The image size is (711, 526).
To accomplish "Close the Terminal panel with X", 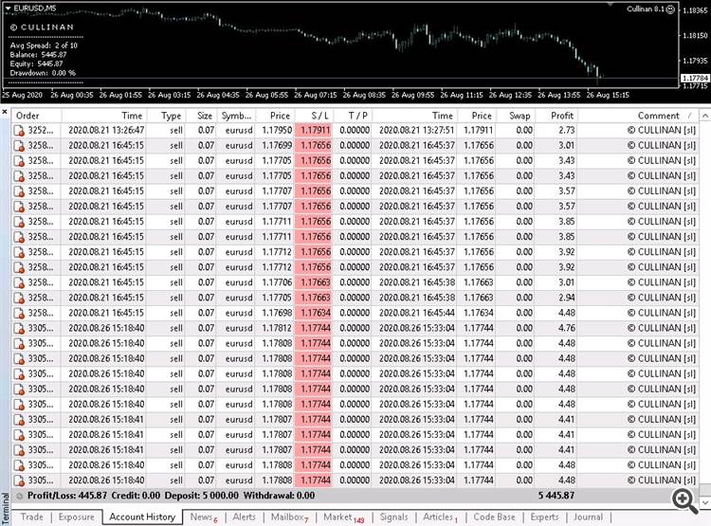I will (x=5, y=111).
